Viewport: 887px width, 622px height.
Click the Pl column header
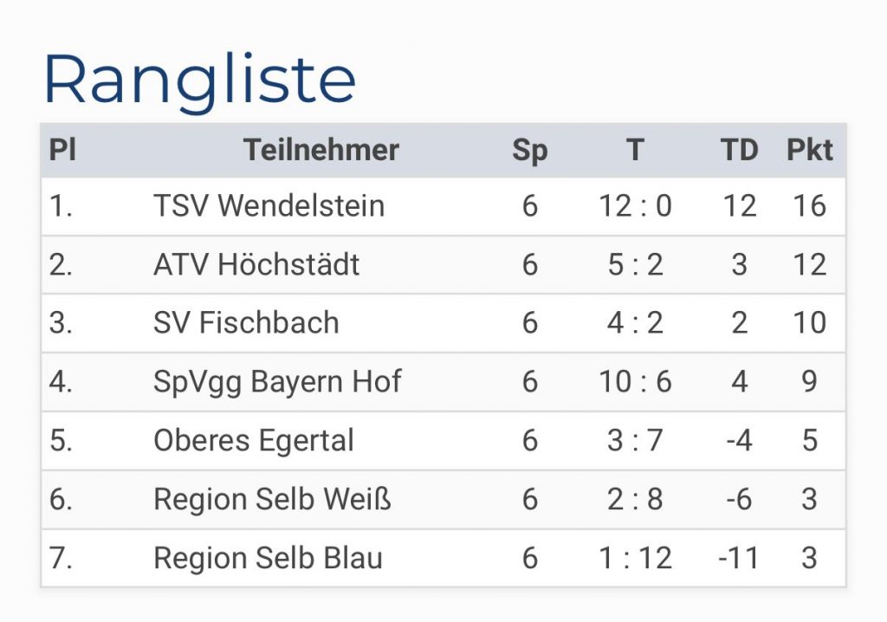click(62, 150)
